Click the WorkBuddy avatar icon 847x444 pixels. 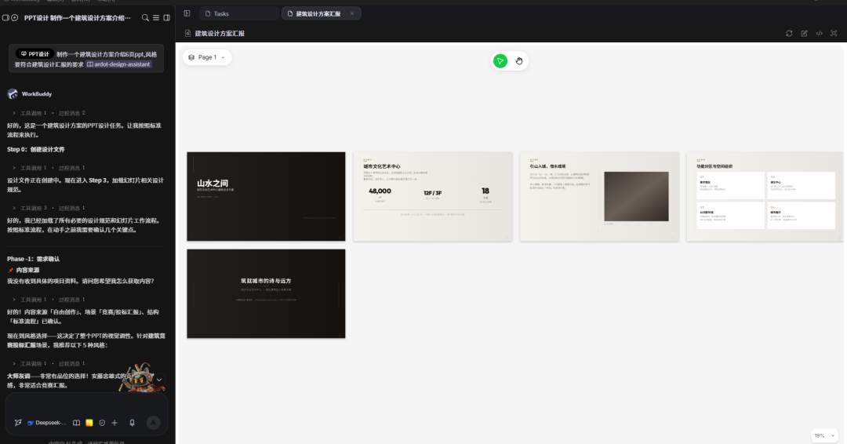13,94
